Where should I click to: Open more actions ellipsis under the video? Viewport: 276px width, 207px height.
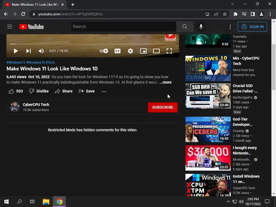(x=104, y=91)
